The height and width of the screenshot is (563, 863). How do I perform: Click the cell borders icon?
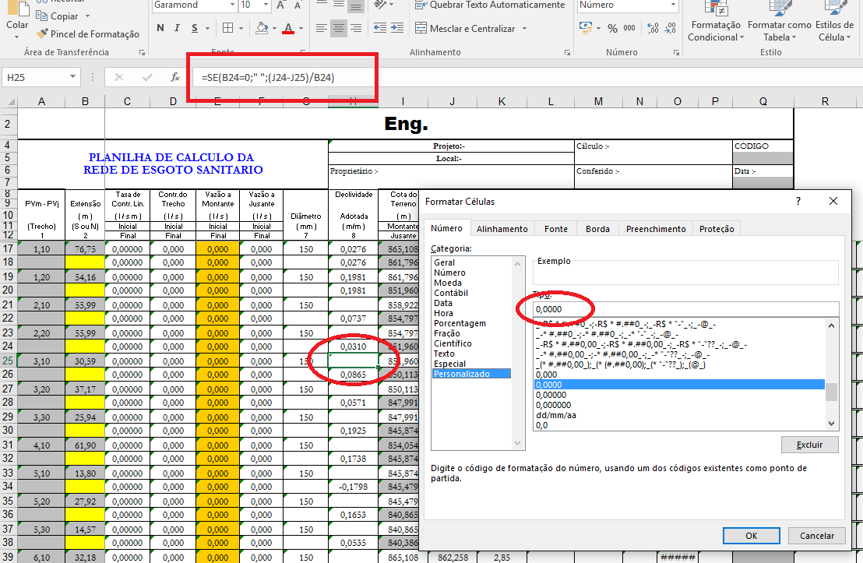click(x=228, y=28)
